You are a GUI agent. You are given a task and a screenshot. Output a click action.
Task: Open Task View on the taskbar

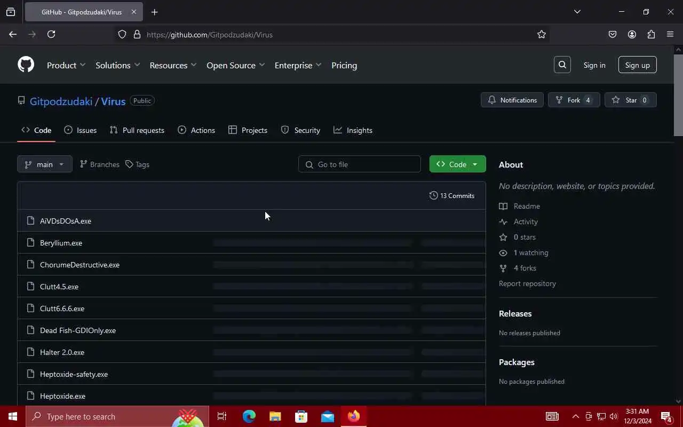tap(222, 416)
